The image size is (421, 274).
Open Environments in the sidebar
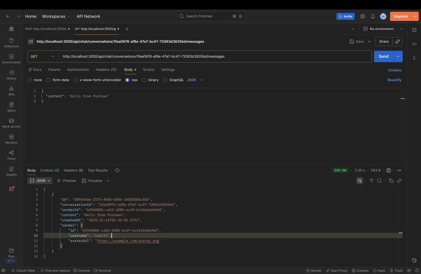click(x=11, y=59)
